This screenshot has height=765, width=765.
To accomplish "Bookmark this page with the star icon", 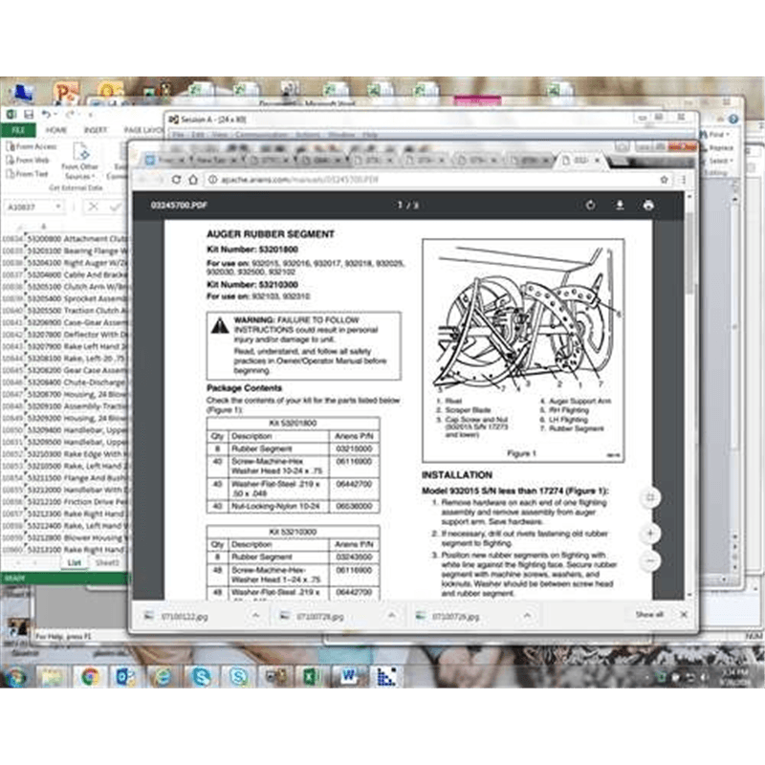I will click(x=664, y=180).
